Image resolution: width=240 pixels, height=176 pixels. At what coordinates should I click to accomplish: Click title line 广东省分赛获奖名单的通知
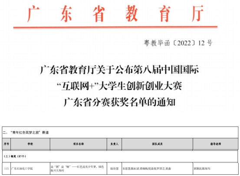click(x=119, y=102)
